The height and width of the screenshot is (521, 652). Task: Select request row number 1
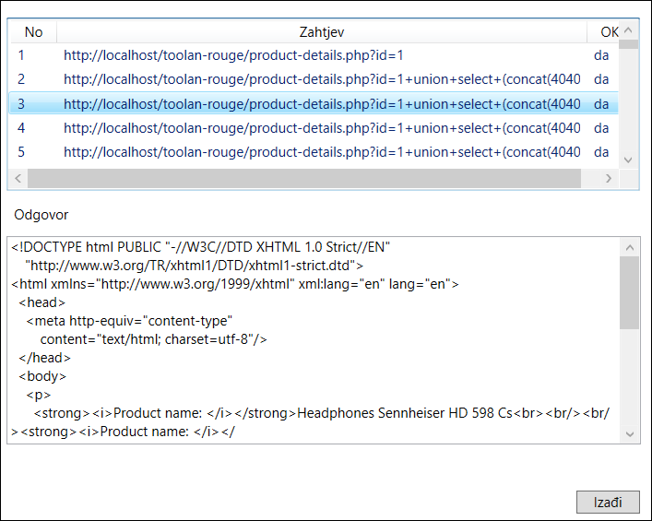(314, 55)
